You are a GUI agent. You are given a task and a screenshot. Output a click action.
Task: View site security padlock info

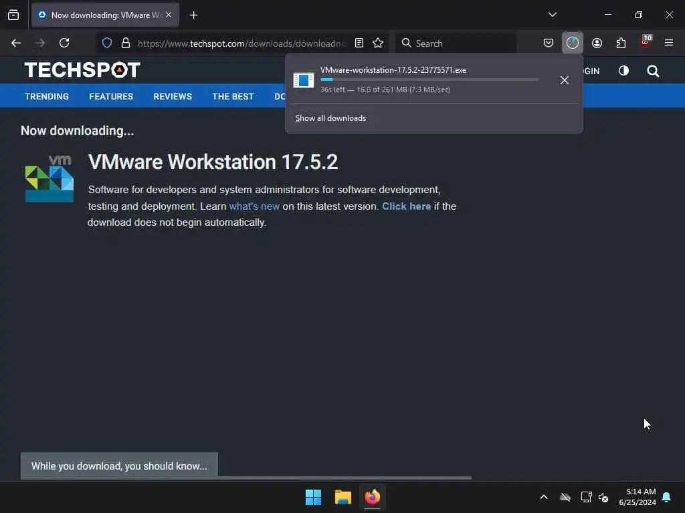(126, 43)
